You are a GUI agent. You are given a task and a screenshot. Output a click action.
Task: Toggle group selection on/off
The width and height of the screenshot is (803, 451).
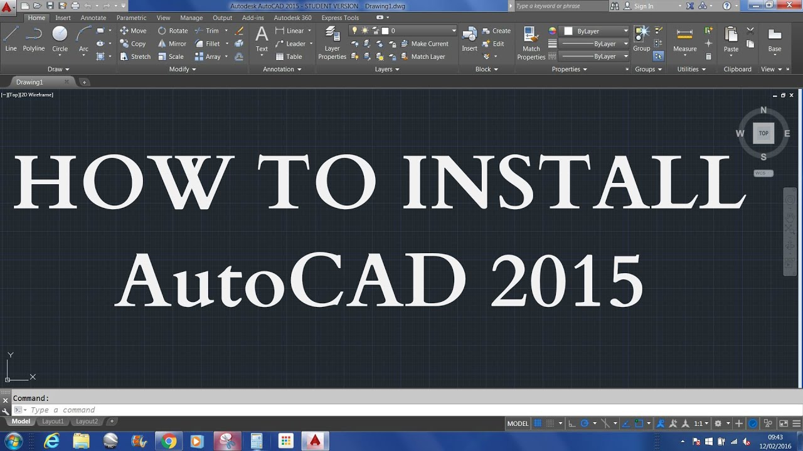(x=657, y=56)
